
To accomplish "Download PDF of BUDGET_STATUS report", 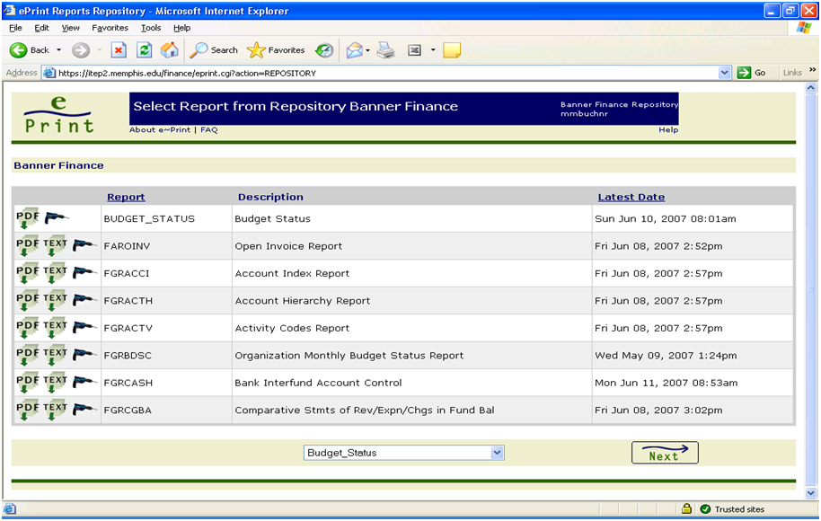I will (28, 219).
